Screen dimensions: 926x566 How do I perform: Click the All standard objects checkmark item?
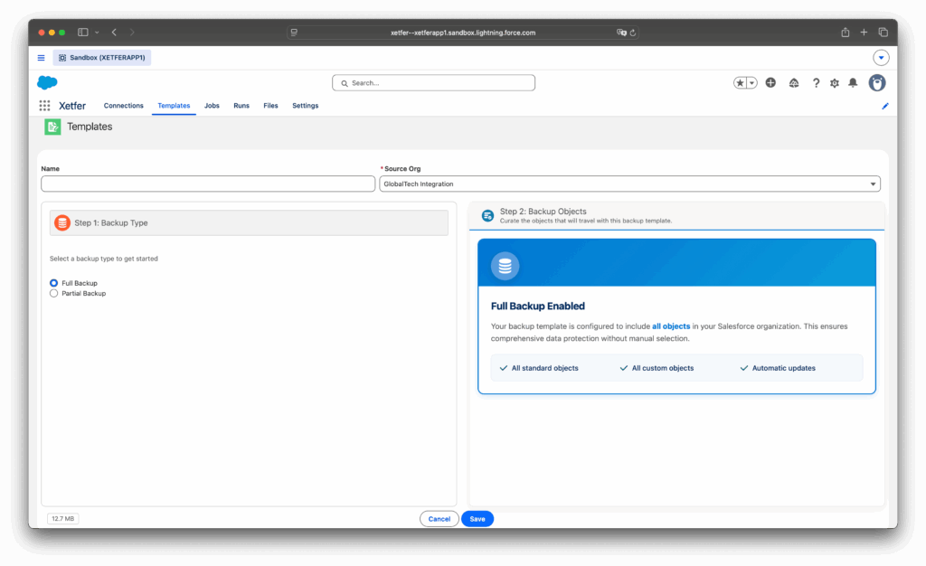click(539, 368)
